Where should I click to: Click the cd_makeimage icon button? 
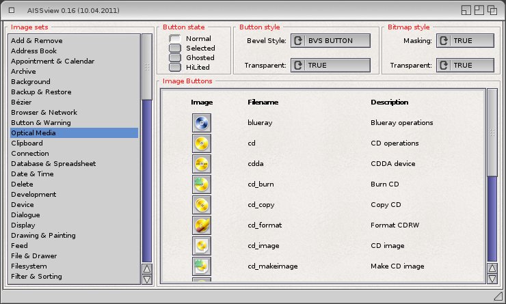[202, 266]
